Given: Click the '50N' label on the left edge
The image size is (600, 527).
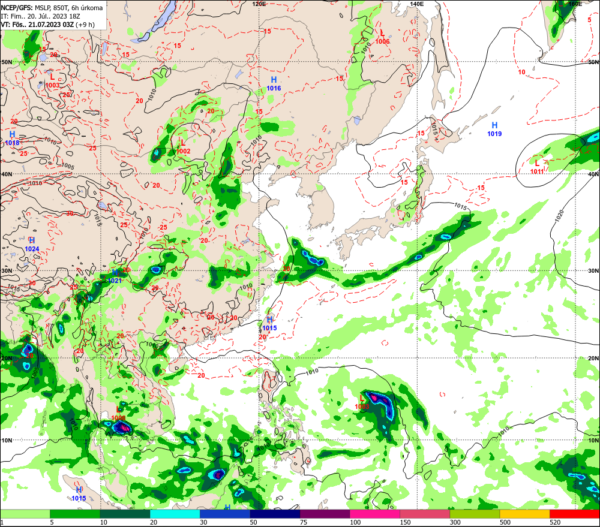Looking at the screenshot, I should [x=7, y=62].
